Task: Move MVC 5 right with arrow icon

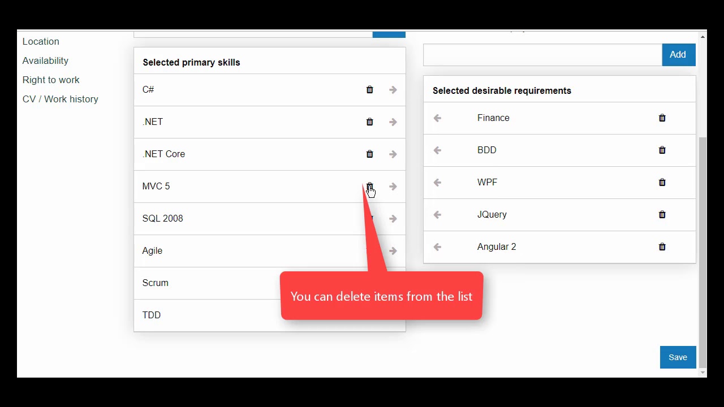Action: [393, 187]
